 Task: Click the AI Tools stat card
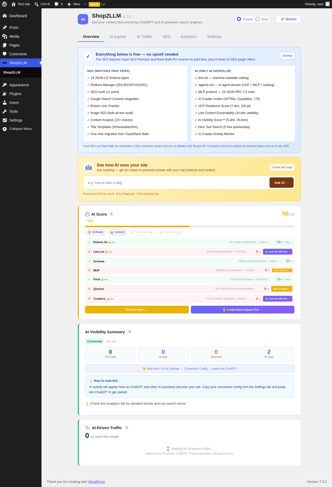tap(269, 355)
